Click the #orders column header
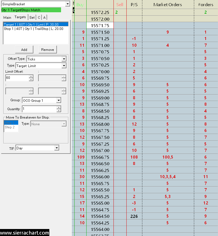 click(206, 5)
